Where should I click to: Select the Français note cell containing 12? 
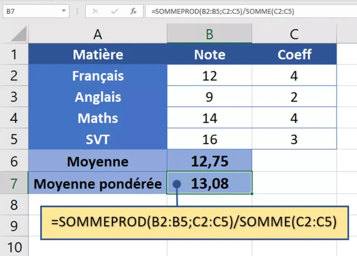point(209,76)
